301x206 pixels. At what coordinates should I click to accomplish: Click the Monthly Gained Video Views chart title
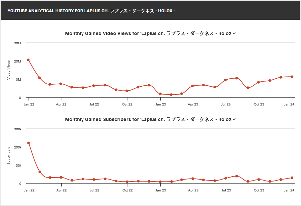coord(150,33)
